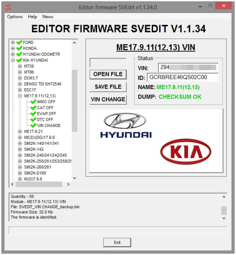Expand the DENSO TDI SH72546 node
The height and width of the screenshot is (255, 236).
[x=20, y=84]
